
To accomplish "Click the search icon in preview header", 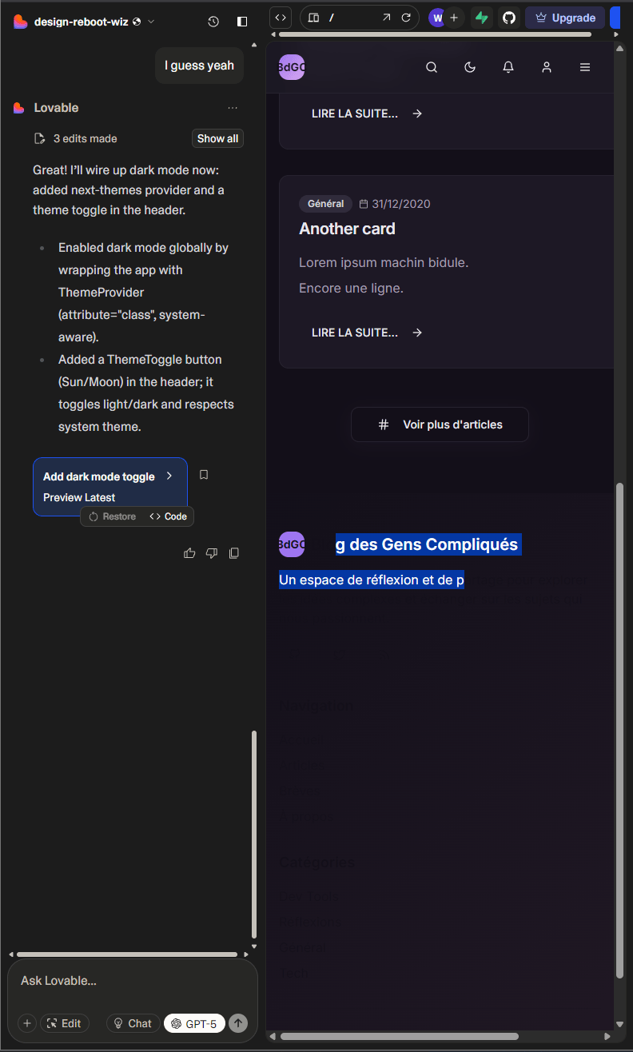I will [x=432, y=68].
